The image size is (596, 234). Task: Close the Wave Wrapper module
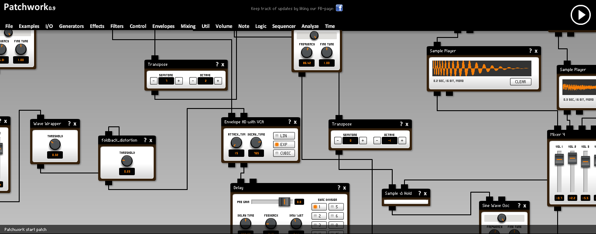75,124
